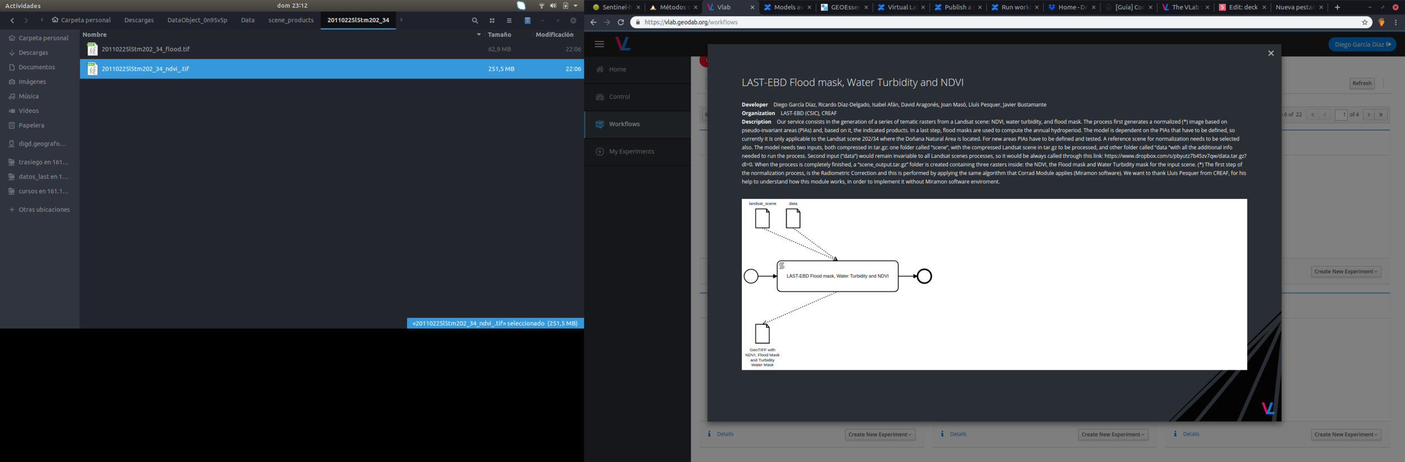The height and width of the screenshot is (462, 1405).
Task: Open Control in VLab sidebar
Action: click(x=637, y=97)
